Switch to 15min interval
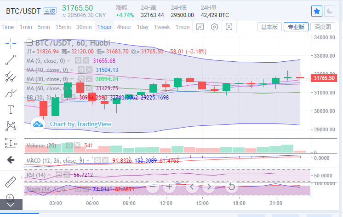343x217 pixels. pos(63,27)
